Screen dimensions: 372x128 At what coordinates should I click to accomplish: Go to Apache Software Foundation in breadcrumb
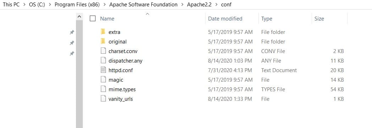coord(143,5)
